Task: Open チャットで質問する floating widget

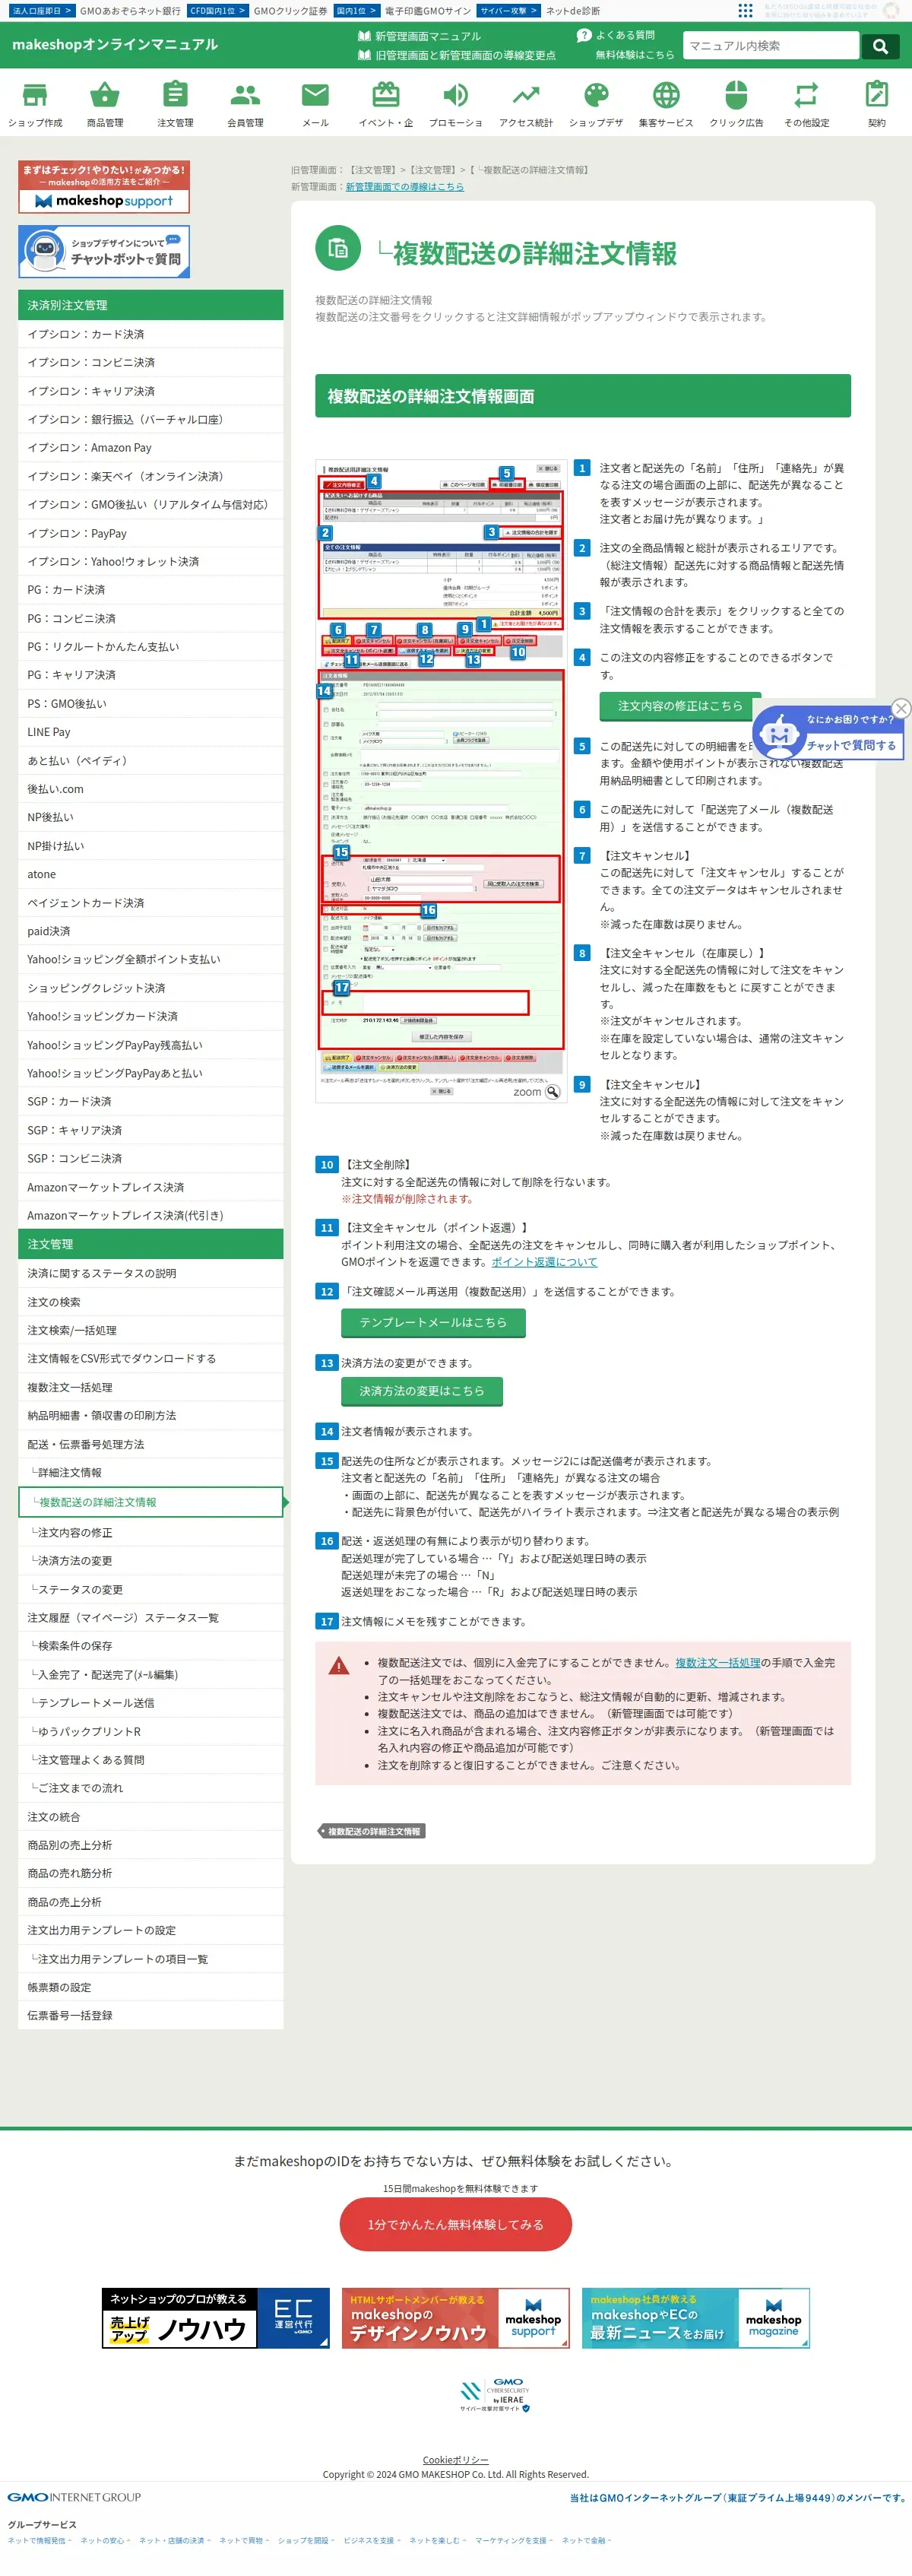Action: [x=828, y=733]
